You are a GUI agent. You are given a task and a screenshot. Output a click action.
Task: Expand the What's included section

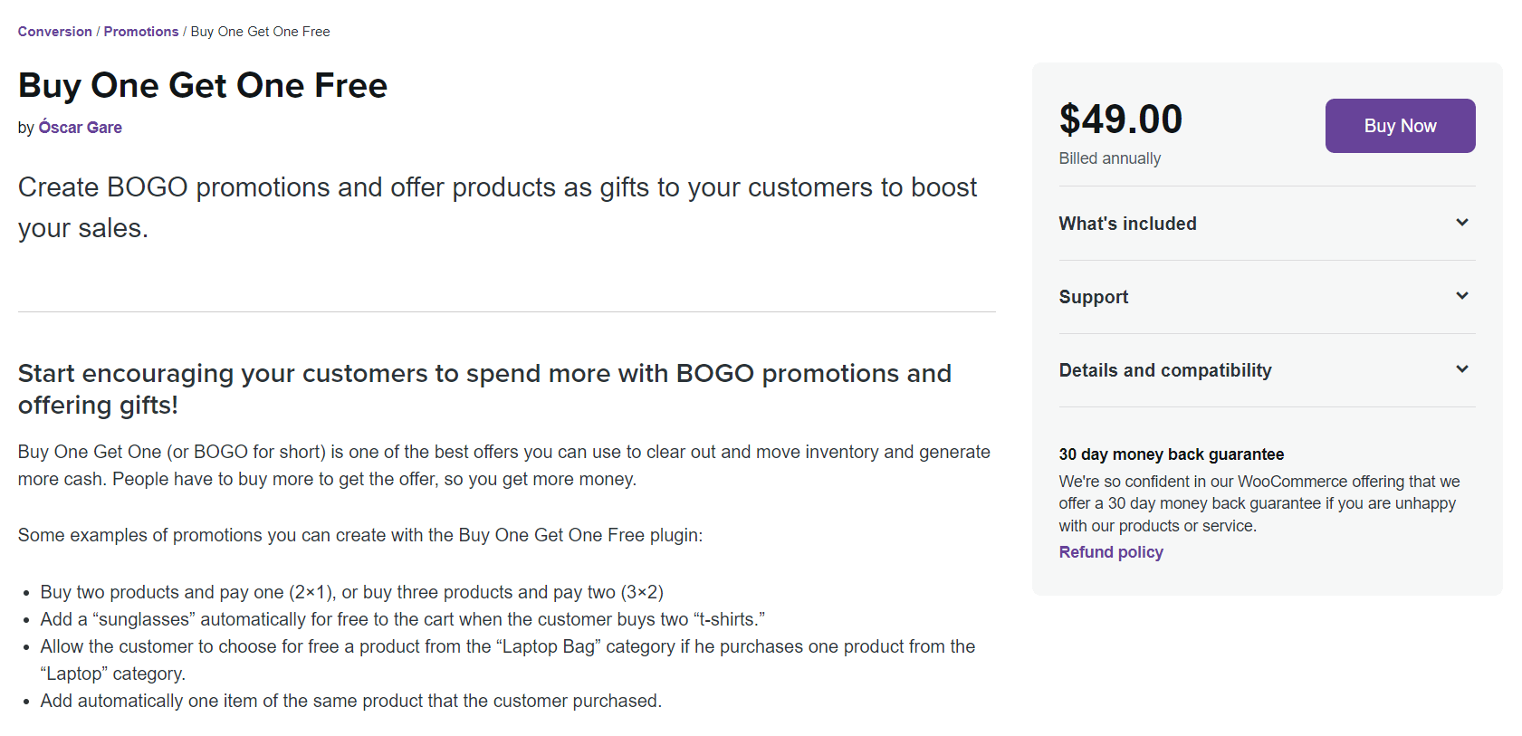coord(1127,223)
